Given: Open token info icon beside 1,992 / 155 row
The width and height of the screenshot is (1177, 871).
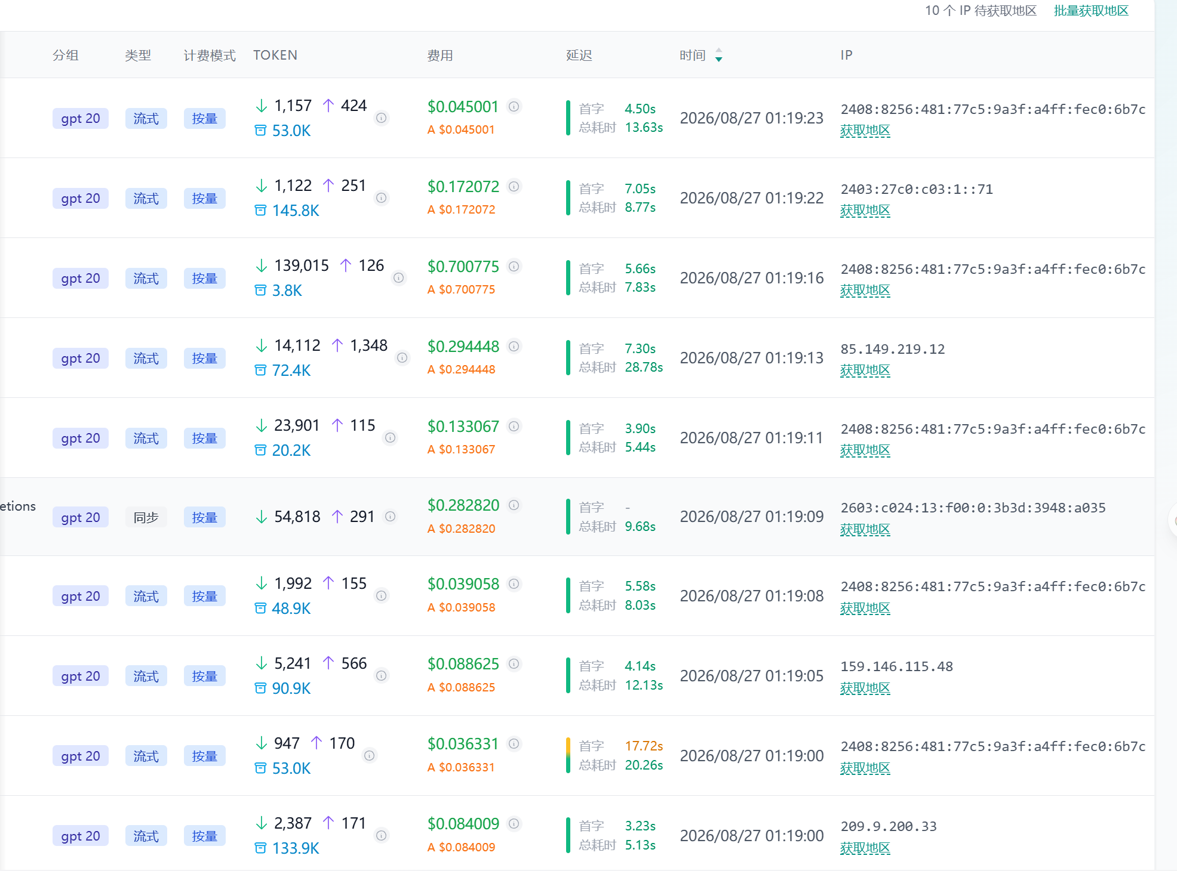Looking at the screenshot, I should (x=381, y=596).
